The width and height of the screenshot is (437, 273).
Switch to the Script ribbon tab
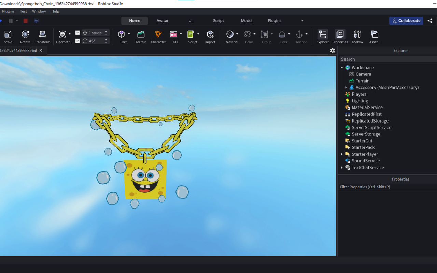pyautogui.click(x=218, y=21)
